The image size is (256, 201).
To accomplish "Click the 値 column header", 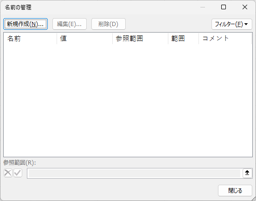I will (84, 39).
